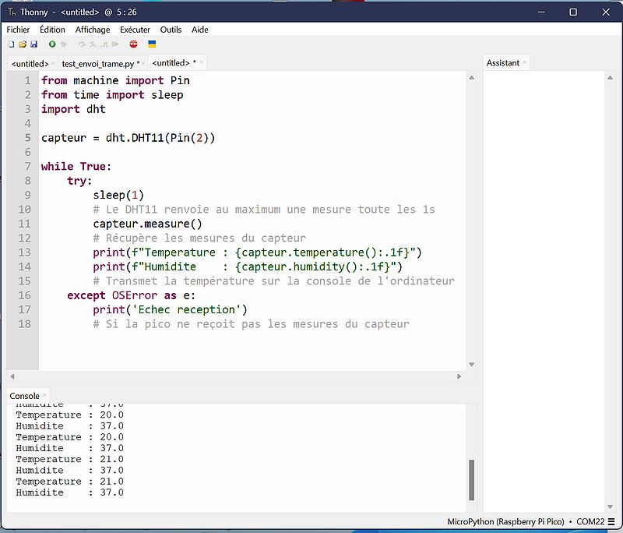Click the Assistant panel scroll up arrow
Viewport: 623px width, 533px height.
(610, 78)
